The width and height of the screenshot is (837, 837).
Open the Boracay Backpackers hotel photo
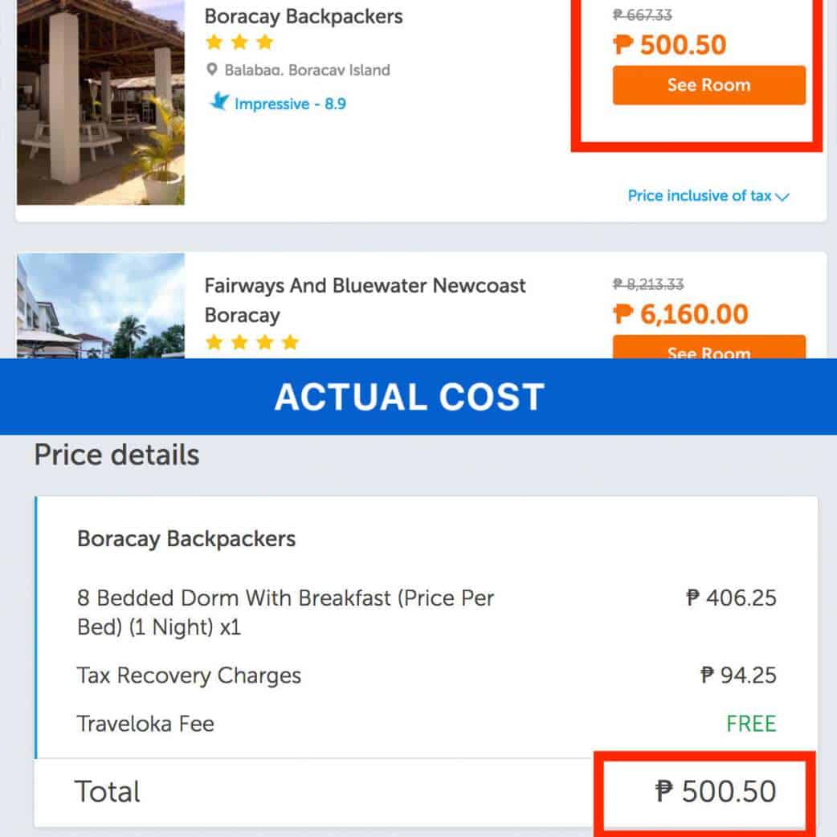[100, 102]
